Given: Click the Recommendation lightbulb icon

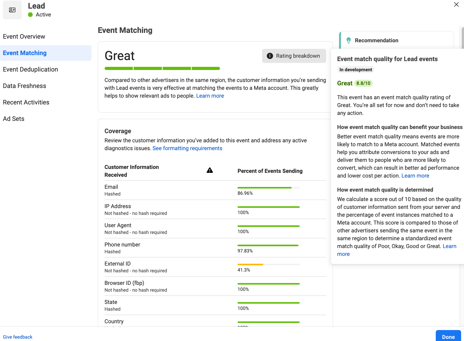Looking at the screenshot, I should [348, 40].
